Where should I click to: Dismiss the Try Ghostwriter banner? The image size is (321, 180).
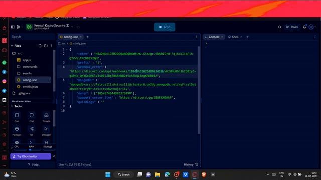coord(54,156)
